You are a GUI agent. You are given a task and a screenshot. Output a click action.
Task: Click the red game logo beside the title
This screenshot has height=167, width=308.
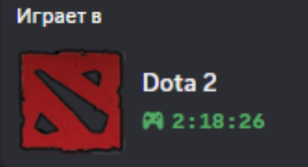point(71,101)
